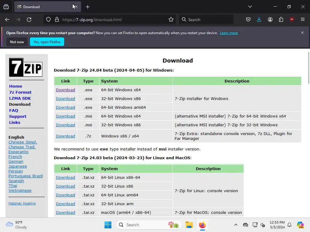Switch language to Japanese
Viewport: 310px width, 232px height.
pyautogui.click(x=18, y=166)
